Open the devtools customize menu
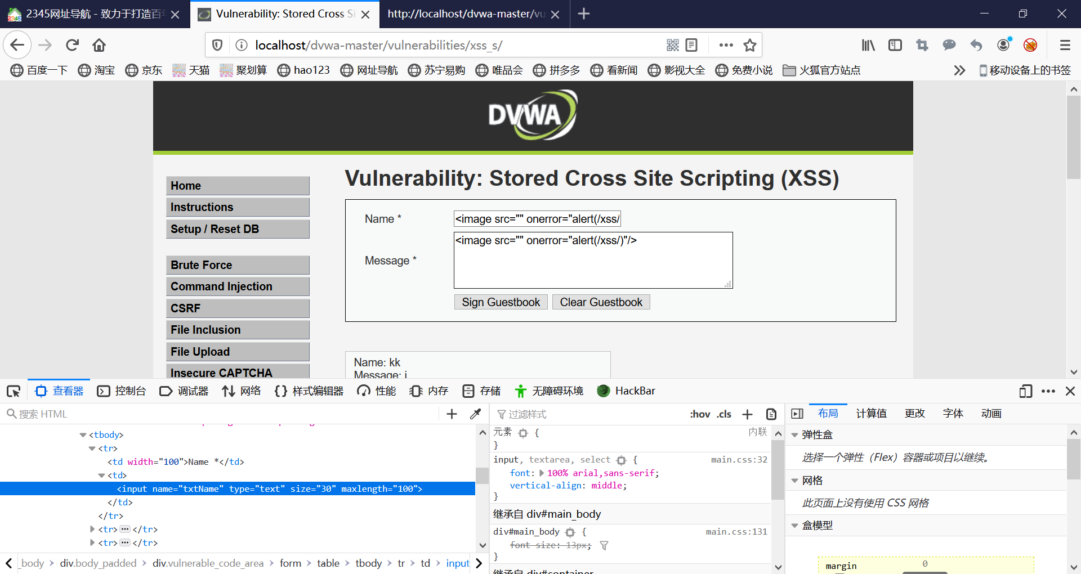 (1048, 391)
